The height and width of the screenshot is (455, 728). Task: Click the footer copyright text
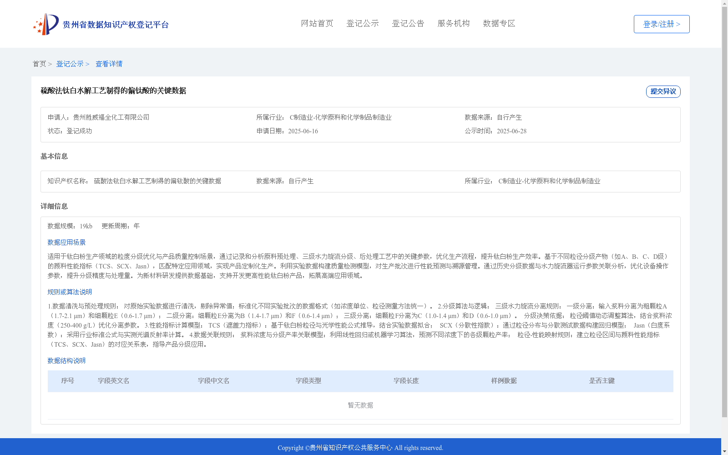point(360,448)
